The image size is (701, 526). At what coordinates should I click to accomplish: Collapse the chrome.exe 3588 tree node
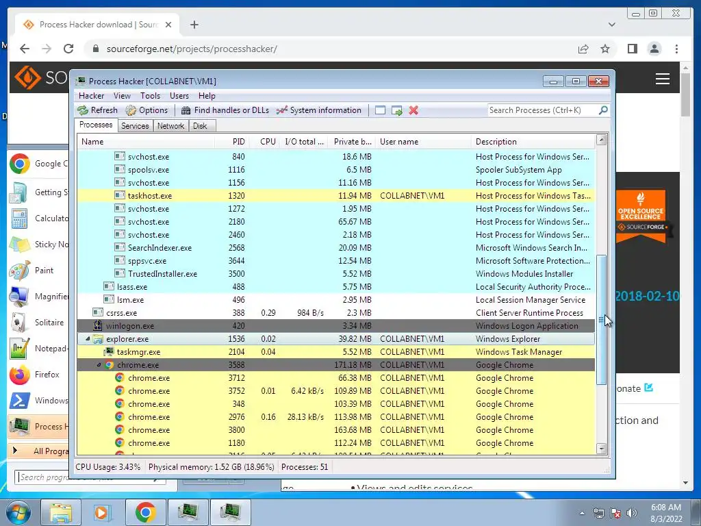(99, 365)
